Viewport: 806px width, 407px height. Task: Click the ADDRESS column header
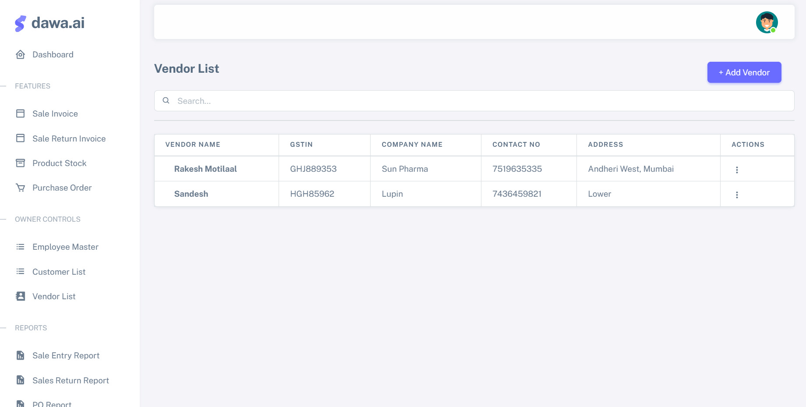[x=605, y=145]
